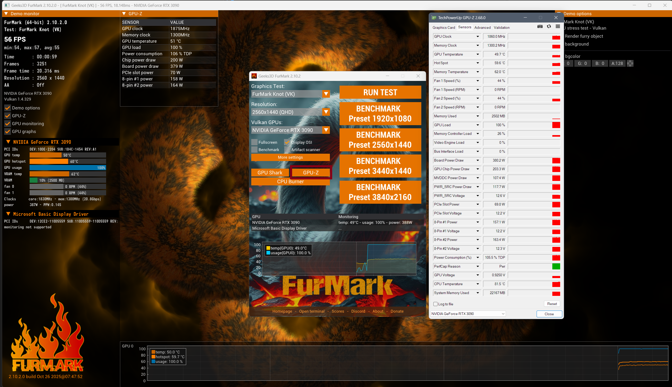Click the main FurMark Knot window title icon
This screenshot has width=672, height=387.
7,5
